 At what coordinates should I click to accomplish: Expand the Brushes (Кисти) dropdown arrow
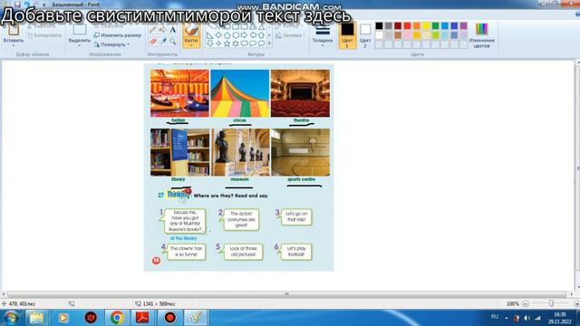click(191, 45)
